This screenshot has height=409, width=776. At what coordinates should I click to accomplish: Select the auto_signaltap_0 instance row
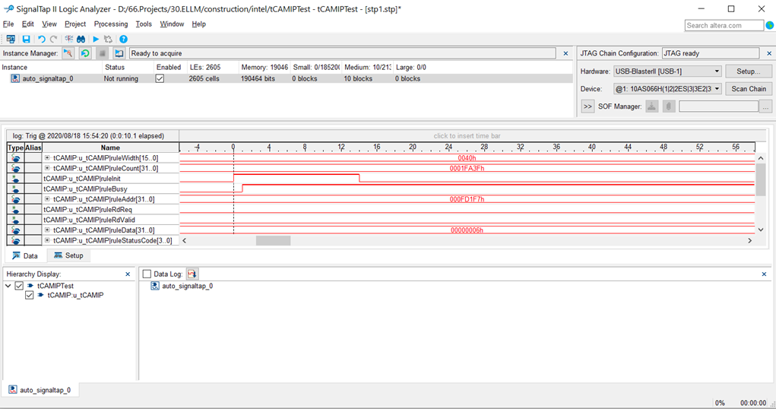click(x=287, y=78)
